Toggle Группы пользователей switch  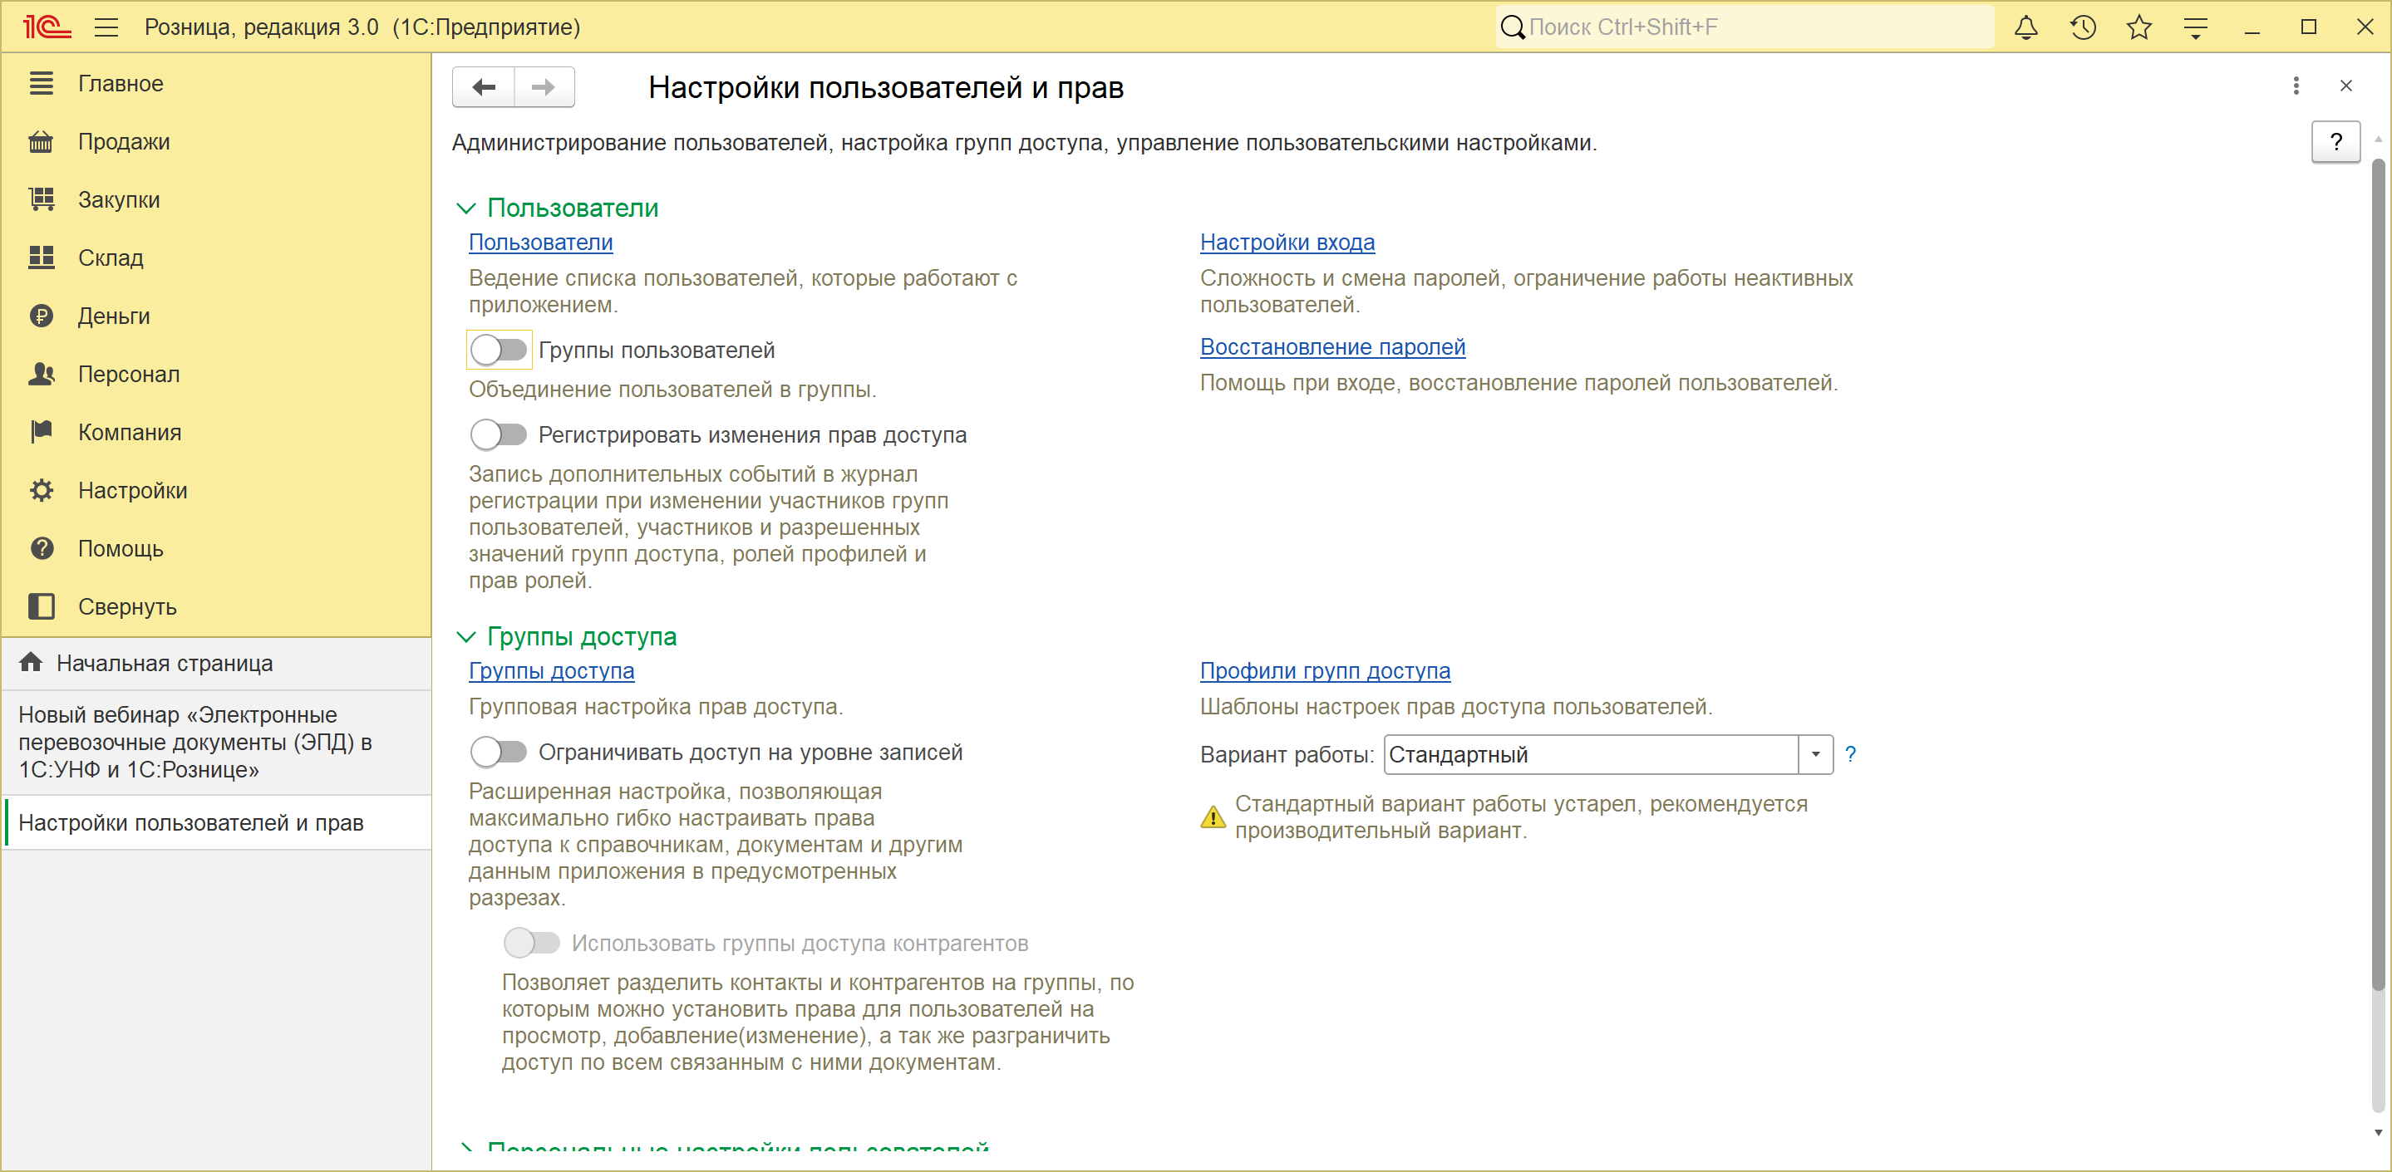click(x=499, y=350)
